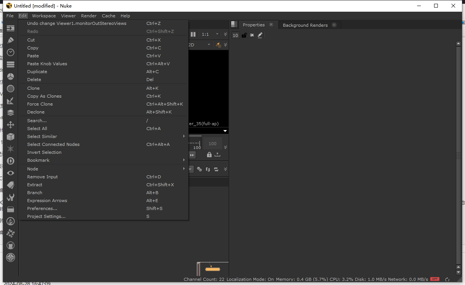Screen dimensions: 465x285
Task: Click the timeline ruler near frame 100
Action: click(195, 143)
